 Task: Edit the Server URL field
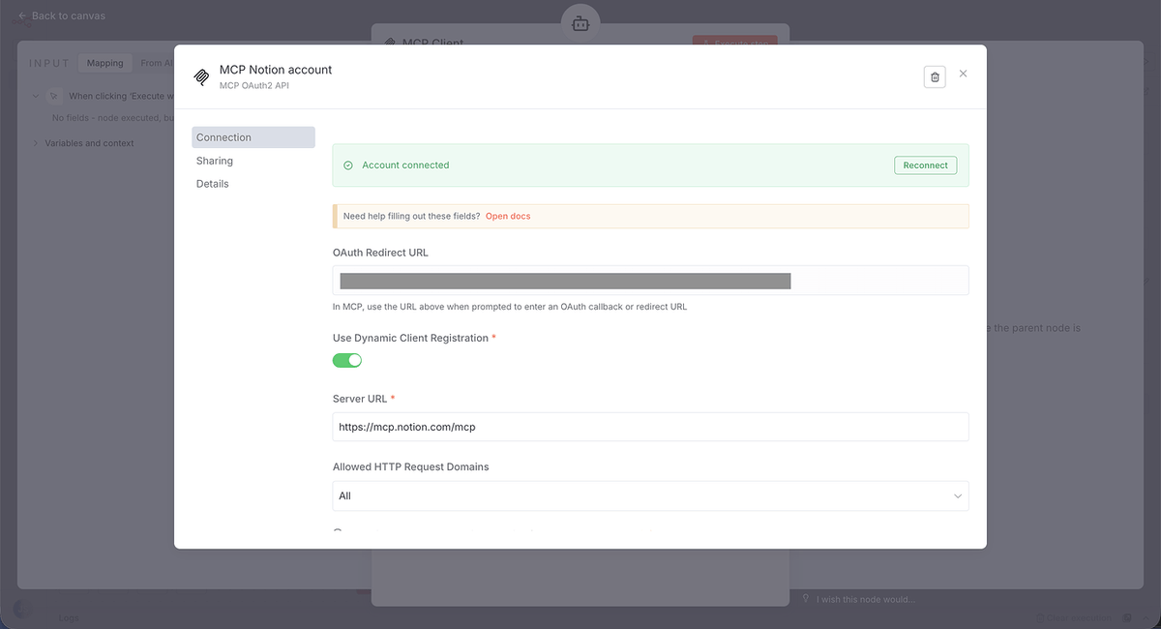[650, 427]
